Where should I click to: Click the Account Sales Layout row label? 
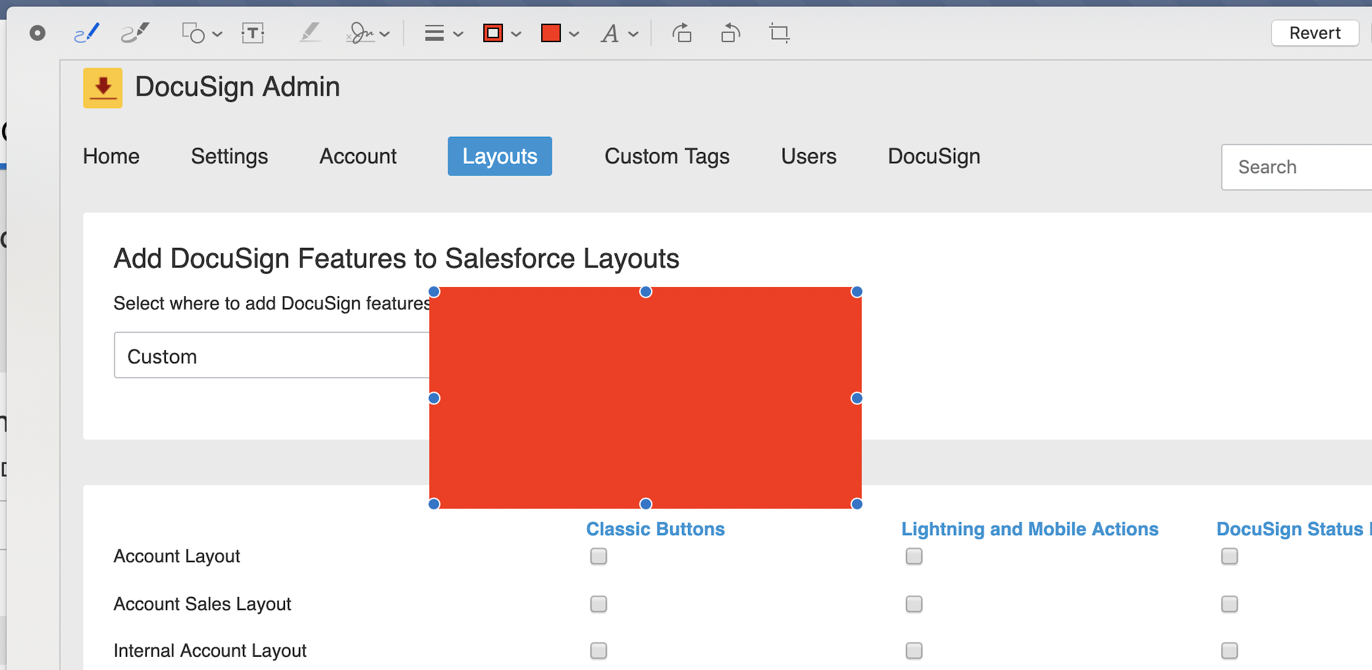click(x=202, y=604)
